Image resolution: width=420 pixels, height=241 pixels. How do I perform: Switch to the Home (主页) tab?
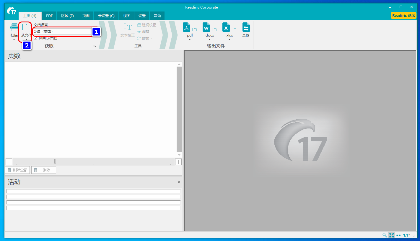(x=30, y=16)
